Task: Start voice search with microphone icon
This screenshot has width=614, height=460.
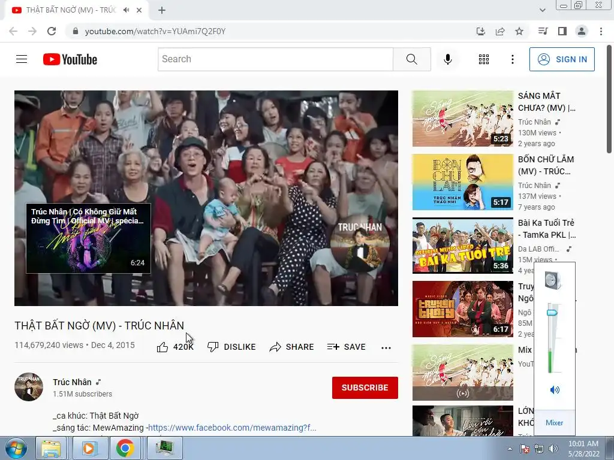Action: tap(447, 59)
